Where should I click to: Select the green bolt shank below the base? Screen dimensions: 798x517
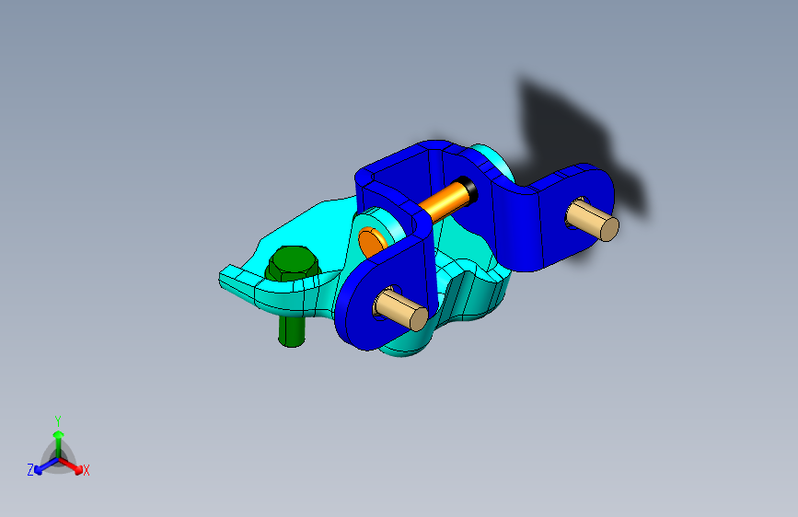[x=292, y=331]
